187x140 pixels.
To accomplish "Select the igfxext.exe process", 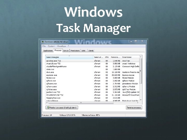I will coord(92,81).
